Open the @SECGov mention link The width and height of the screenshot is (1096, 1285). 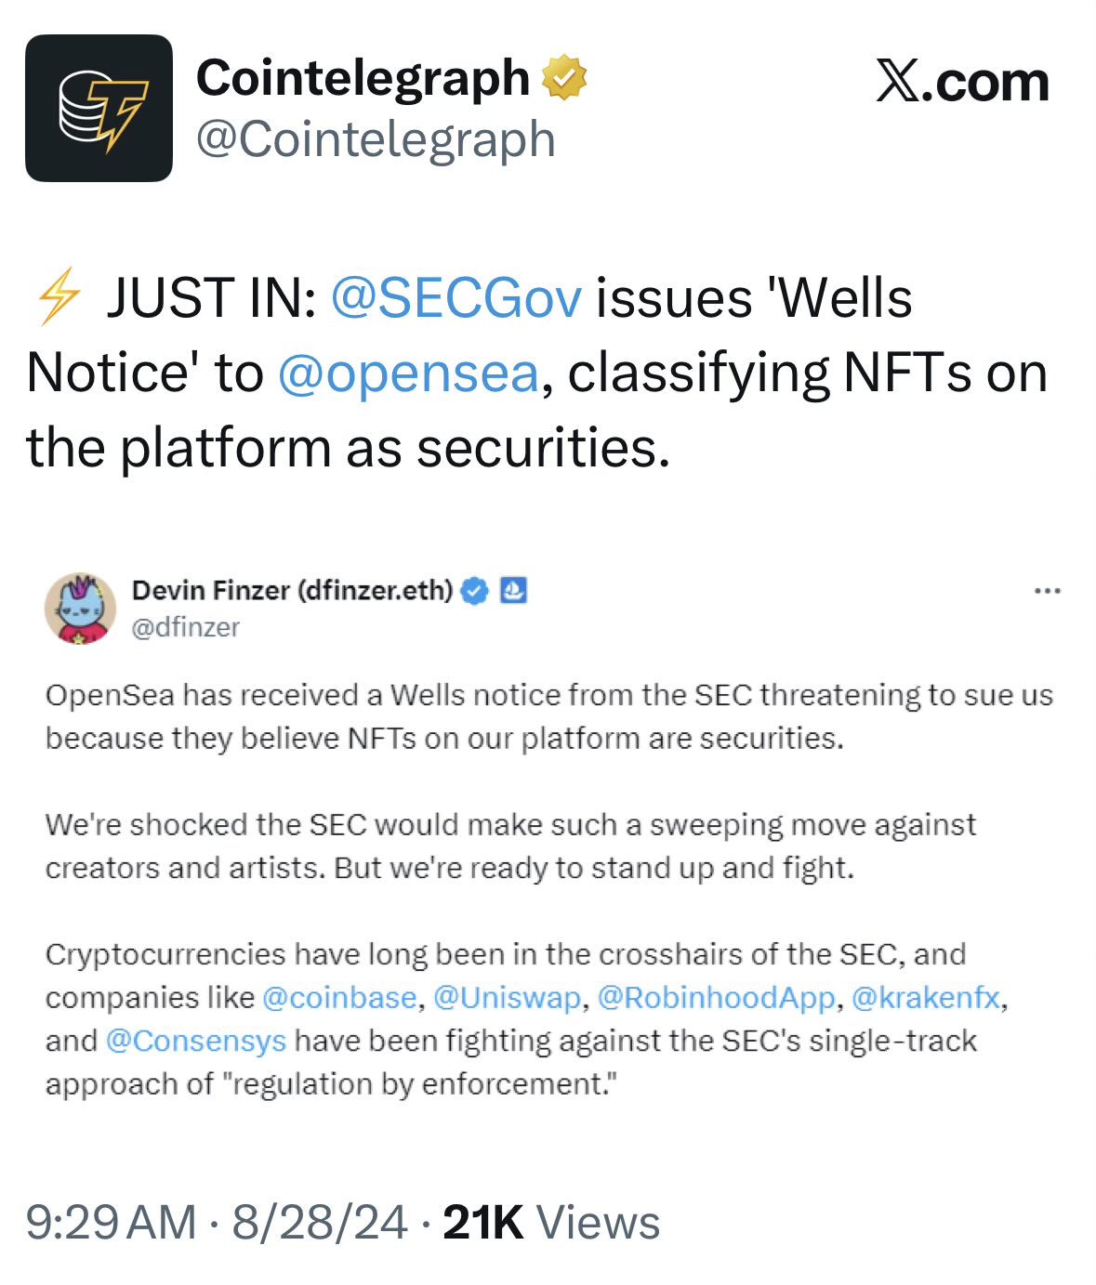456,298
